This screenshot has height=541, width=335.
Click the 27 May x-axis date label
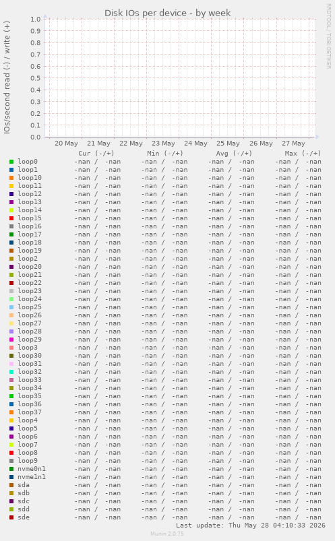pyautogui.click(x=293, y=144)
